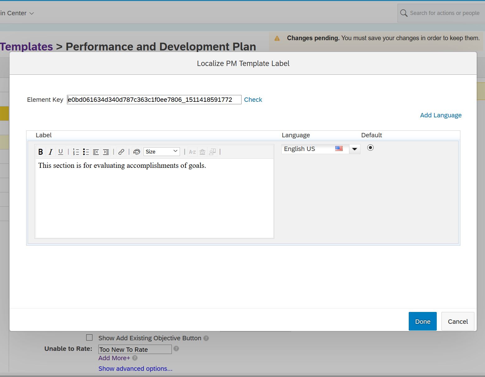
Task: Decrease indent of label text
Action: [x=96, y=152]
